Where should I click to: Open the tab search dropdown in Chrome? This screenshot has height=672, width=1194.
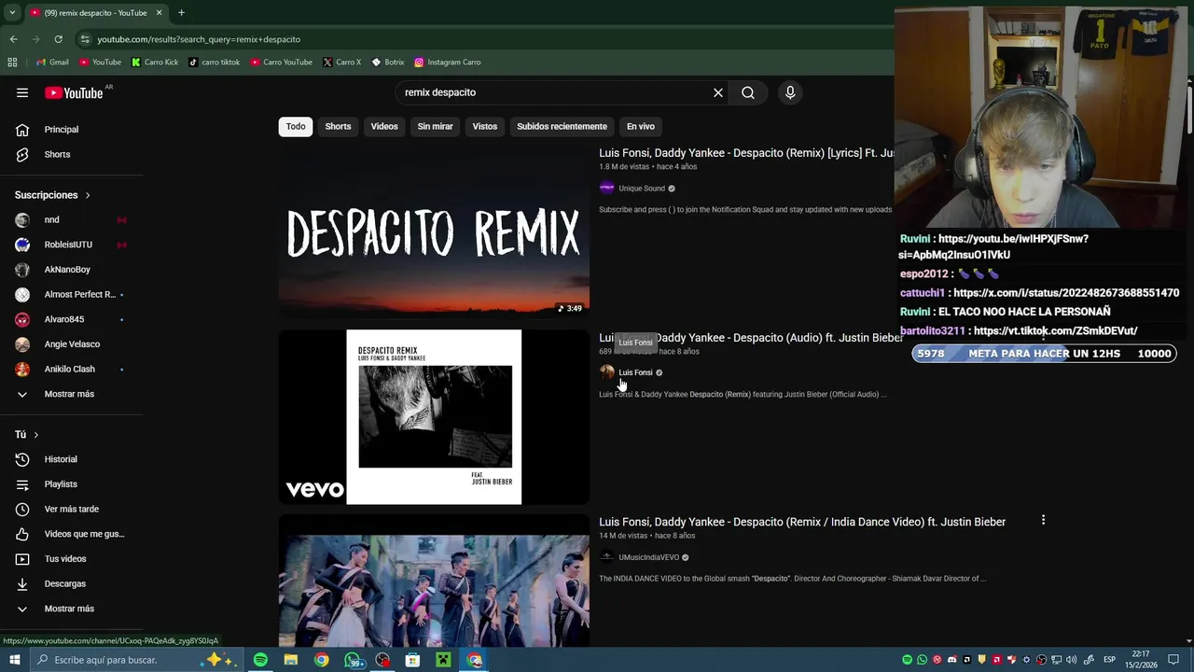pyautogui.click(x=12, y=13)
